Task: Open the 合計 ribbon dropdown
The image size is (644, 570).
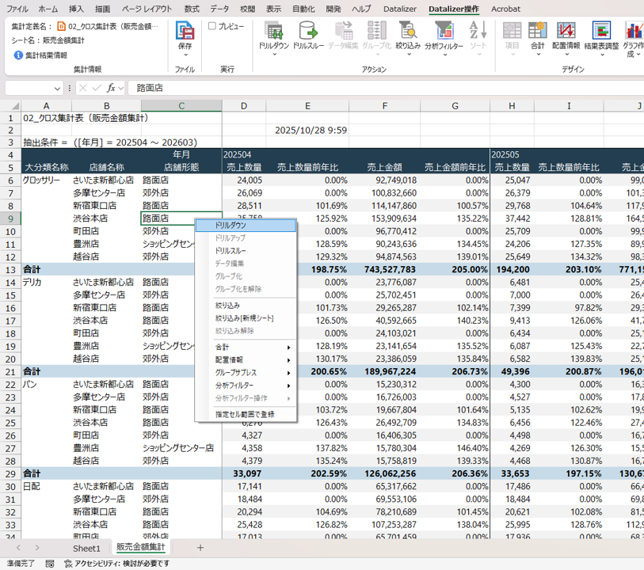Action: (537, 36)
